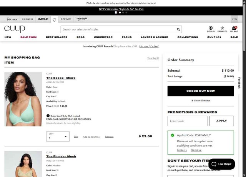This screenshot has width=246, height=177.
Task: Open the Feedback side tab
Action: click(x=239, y=83)
